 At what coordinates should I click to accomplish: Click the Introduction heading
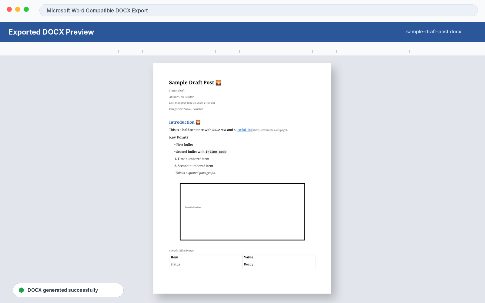pyautogui.click(x=182, y=122)
